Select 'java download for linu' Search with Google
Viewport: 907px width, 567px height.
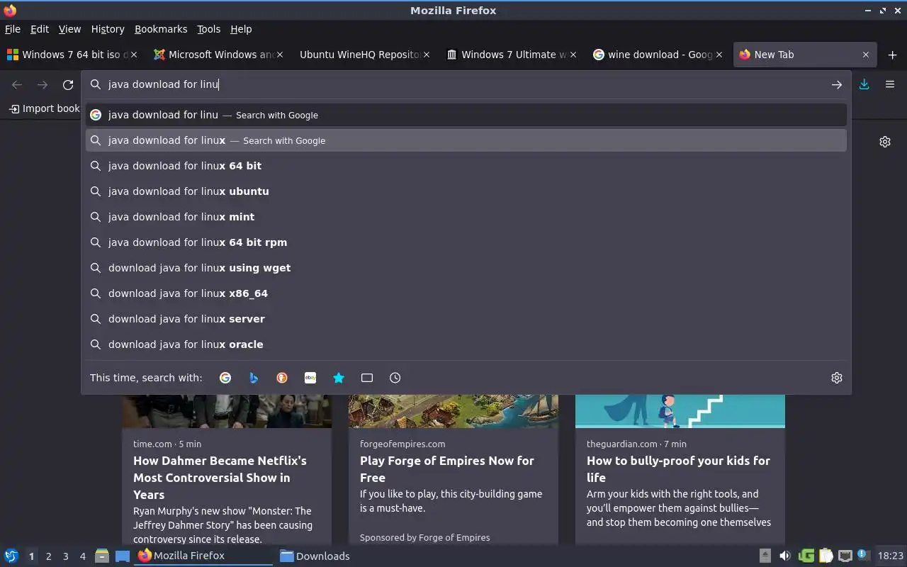[x=466, y=115]
